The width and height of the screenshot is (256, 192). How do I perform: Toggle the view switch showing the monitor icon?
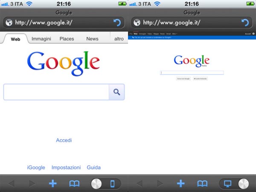coord(234,183)
